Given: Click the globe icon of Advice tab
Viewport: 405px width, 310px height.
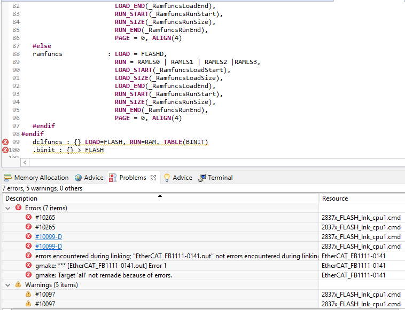Looking at the screenshot, I should point(78,178).
